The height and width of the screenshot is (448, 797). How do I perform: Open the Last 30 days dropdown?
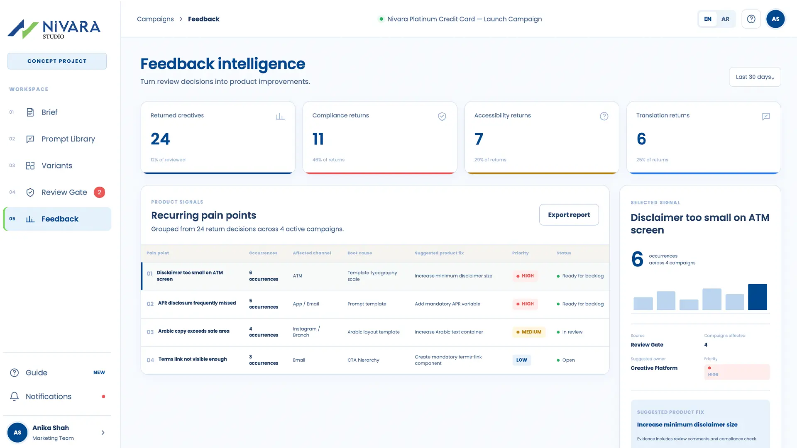[755, 77]
